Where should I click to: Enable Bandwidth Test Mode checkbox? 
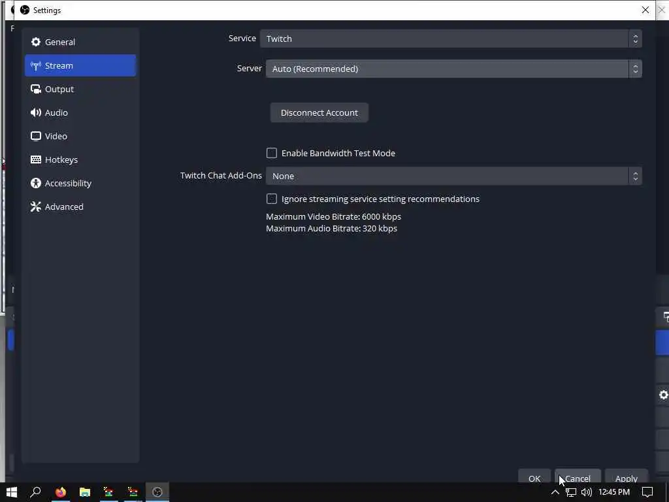point(271,153)
